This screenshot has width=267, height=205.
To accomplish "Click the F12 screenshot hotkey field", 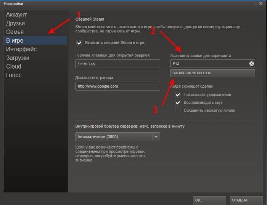I will pos(212,64).
